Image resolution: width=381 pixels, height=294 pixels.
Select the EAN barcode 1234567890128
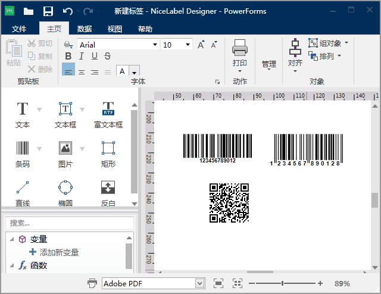click(307, 150)
